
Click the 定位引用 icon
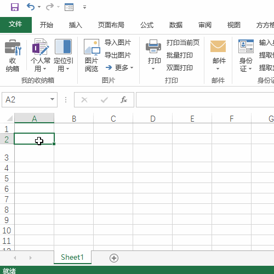coord(63,47)
